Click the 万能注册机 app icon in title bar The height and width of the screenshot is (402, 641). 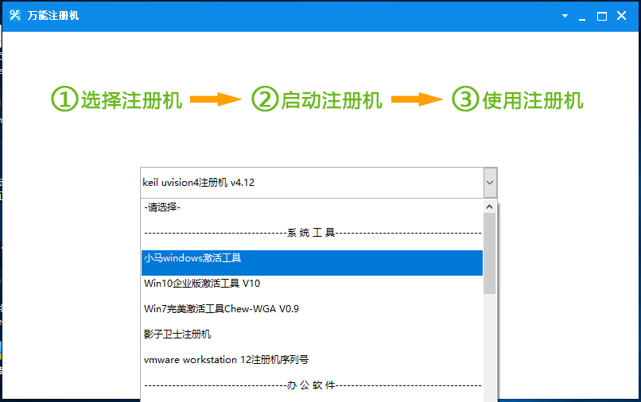click(14, 16)
